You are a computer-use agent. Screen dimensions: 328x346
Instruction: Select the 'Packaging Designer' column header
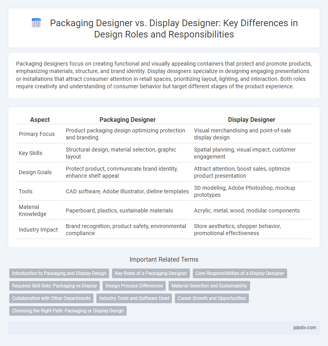128,119
